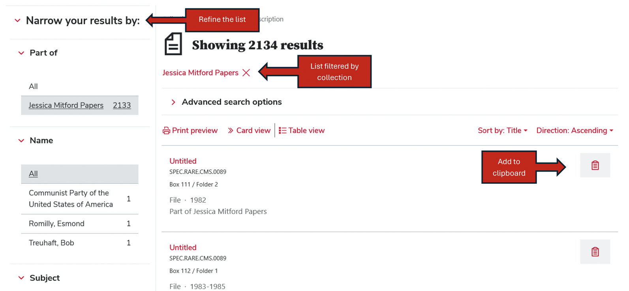The height and width of the screenshot is (291, 629).
Task: Open Untitled record in Box 111 Folder 2
Action: click(x=183, y=161)
